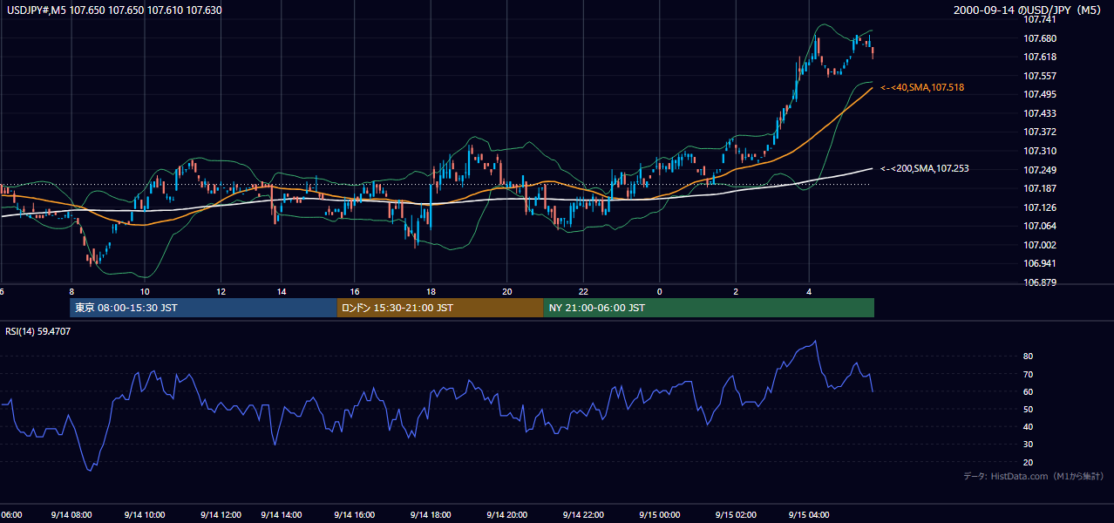Click price scale value 107.495

click(1040, 94)
